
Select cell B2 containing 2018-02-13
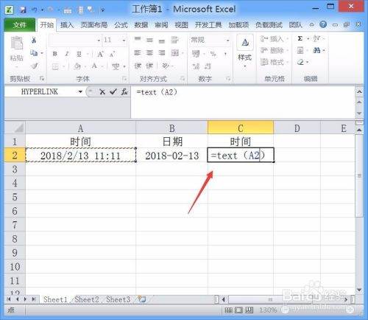coord(172,156)
